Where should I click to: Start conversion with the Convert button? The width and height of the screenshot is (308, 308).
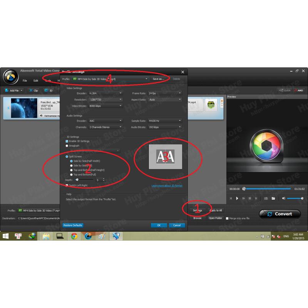(280, 214)
